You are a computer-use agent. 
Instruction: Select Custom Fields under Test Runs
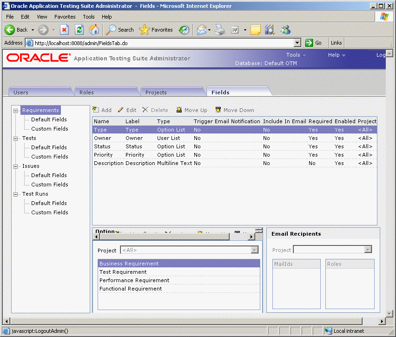coord(49,212)
